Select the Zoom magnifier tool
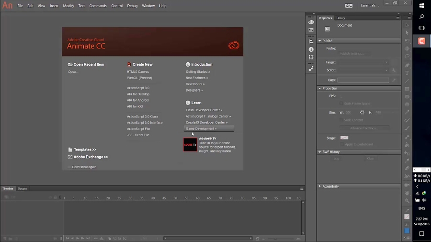The width and height of the screenshot is (431, 242). tap(407, 201)
